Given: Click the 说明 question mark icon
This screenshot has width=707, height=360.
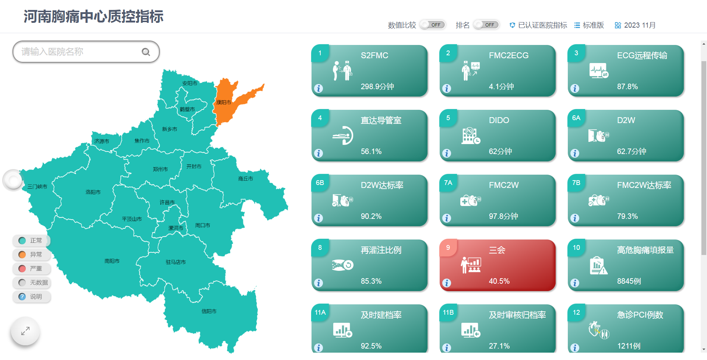Looking at the screenshot, I should (22, 297).
